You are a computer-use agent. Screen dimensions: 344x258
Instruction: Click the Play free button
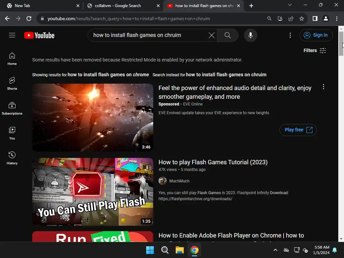tap(298, 130)
